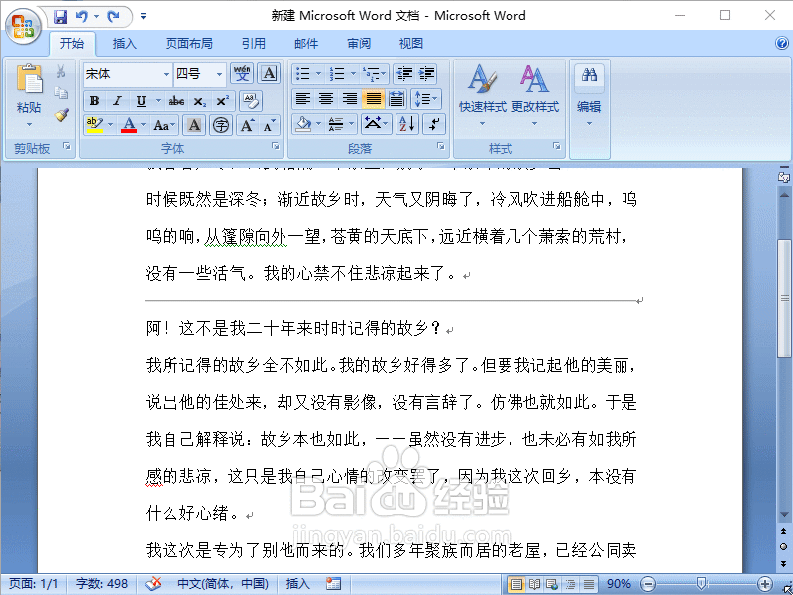Screen dimensions: 793x595
Task: Redo the last action
Action: [113, 17]
